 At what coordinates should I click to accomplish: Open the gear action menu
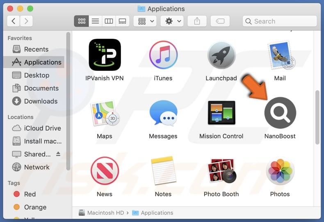[x=172, y=21]
